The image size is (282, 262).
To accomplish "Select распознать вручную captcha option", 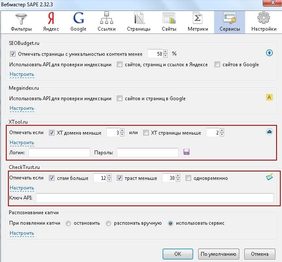I will (x=108, y=223).
